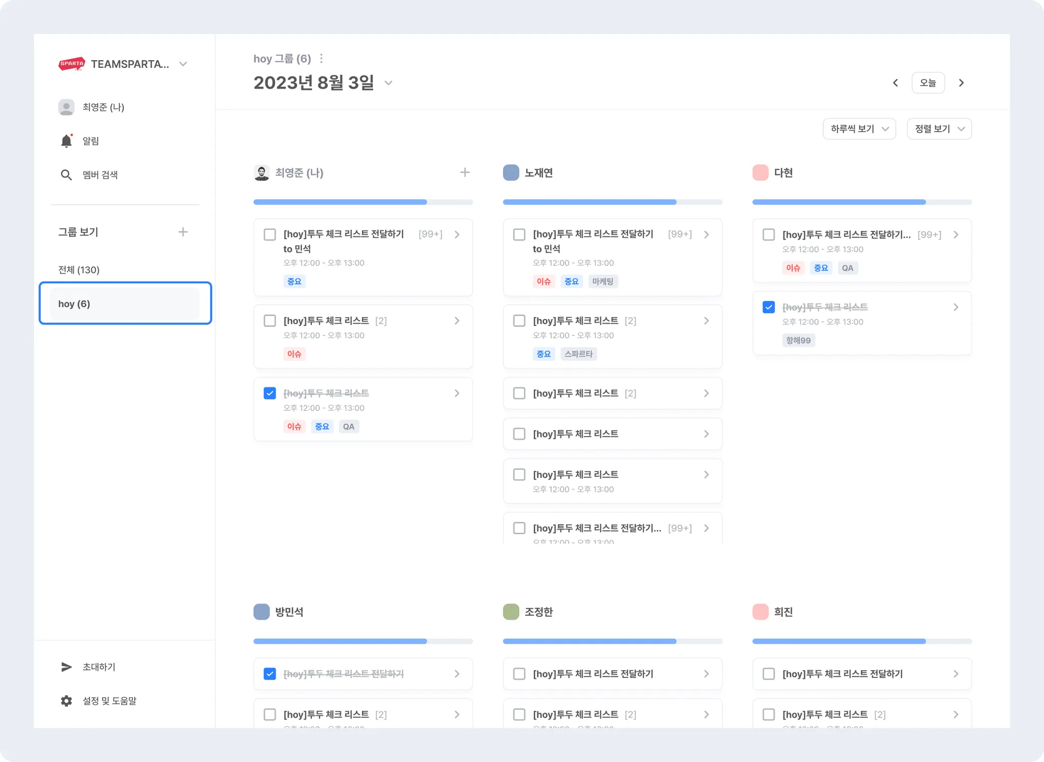Check first task in 최영준 column
1044x762 pixels.
[270, 234]
